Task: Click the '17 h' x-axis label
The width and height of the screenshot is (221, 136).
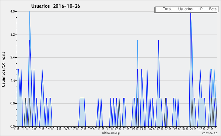Action: point(159,129)
